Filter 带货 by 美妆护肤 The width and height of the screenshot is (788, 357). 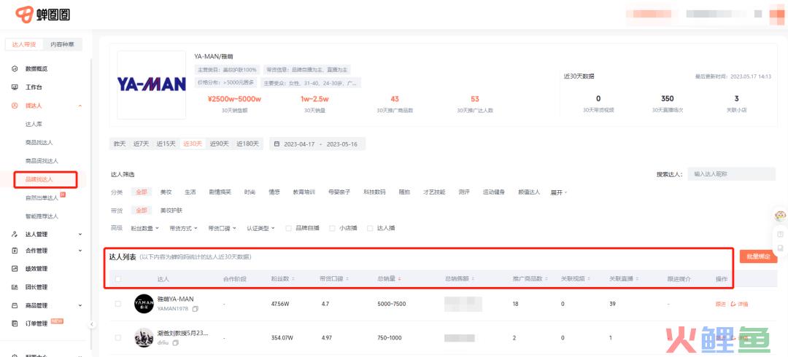[171, 211]
